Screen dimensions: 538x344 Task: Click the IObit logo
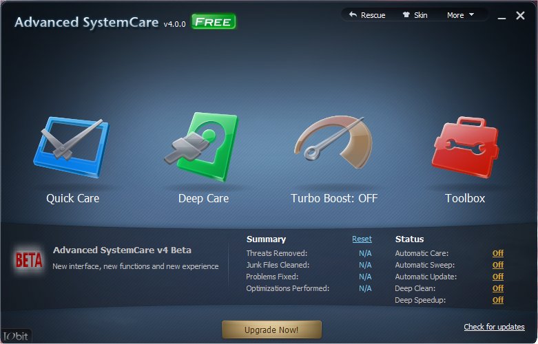click(16, 336)
